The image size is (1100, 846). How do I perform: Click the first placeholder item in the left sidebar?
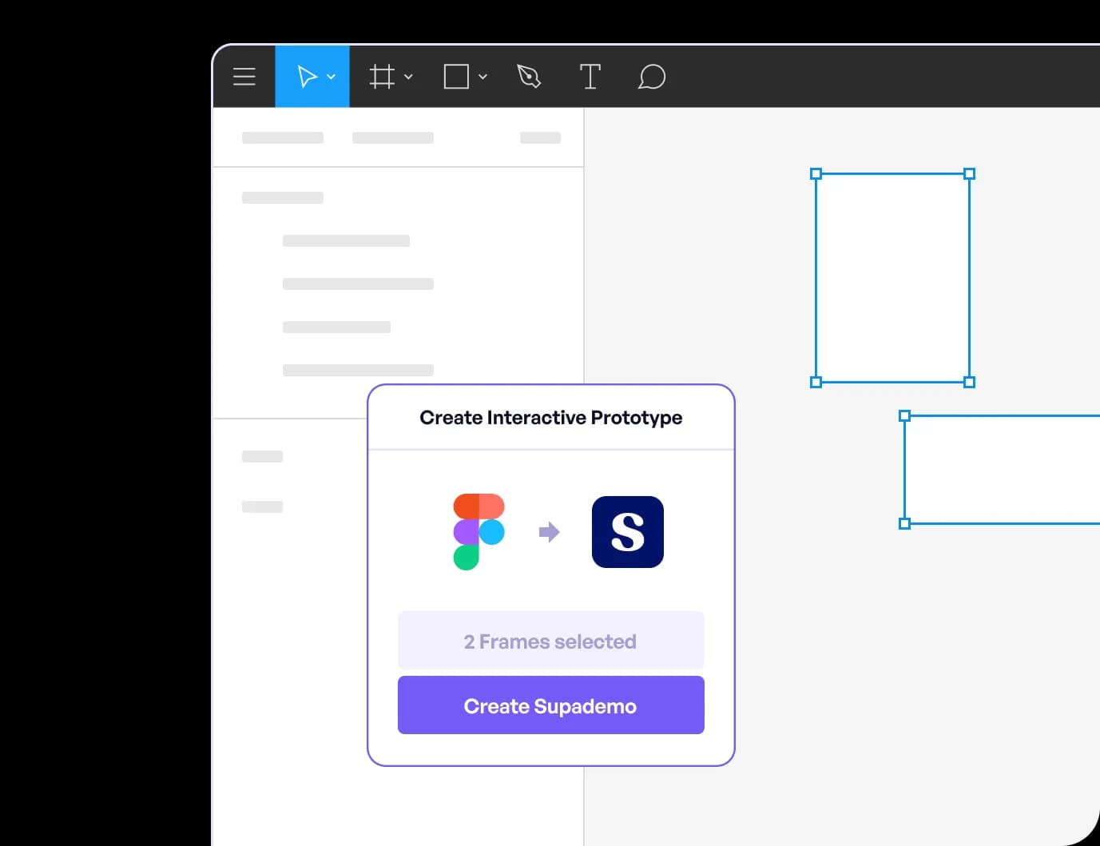coord(282,137)
